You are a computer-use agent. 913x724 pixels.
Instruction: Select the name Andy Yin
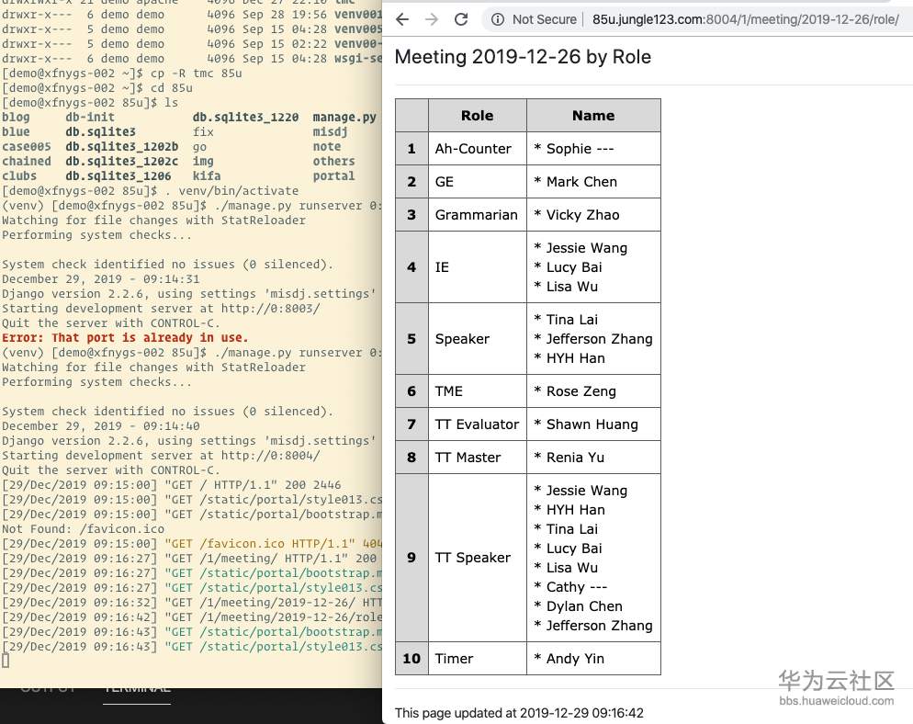point(575,659)
